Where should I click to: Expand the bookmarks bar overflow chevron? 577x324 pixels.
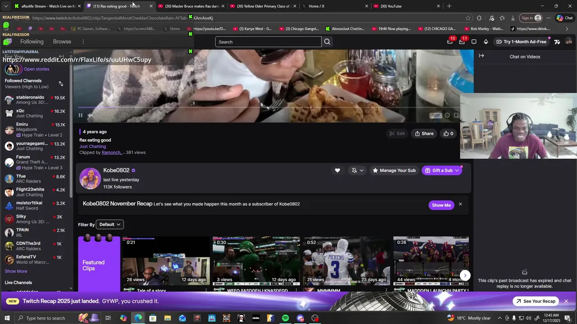tap(567, 29)
